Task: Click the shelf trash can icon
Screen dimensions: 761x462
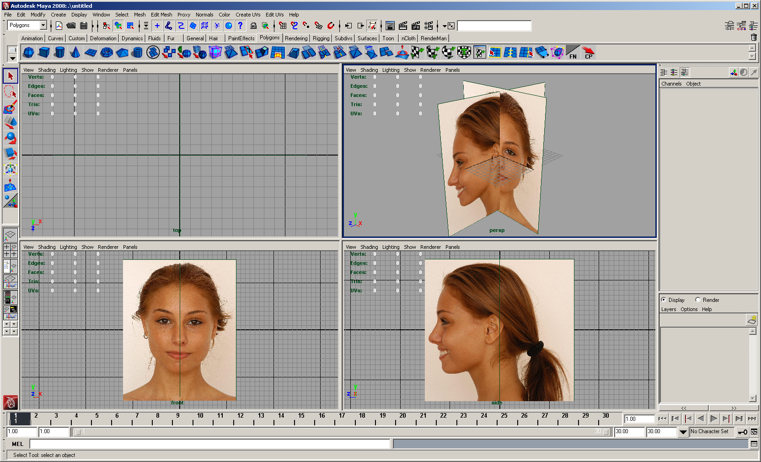Action: [754, 38]
